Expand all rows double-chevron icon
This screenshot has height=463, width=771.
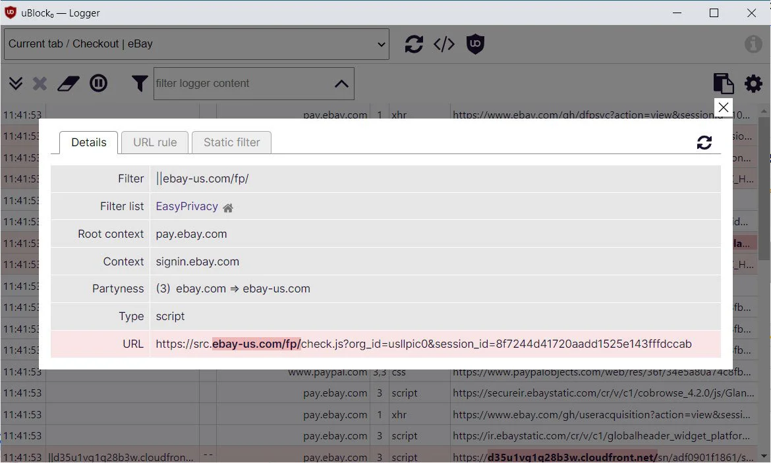16,84
